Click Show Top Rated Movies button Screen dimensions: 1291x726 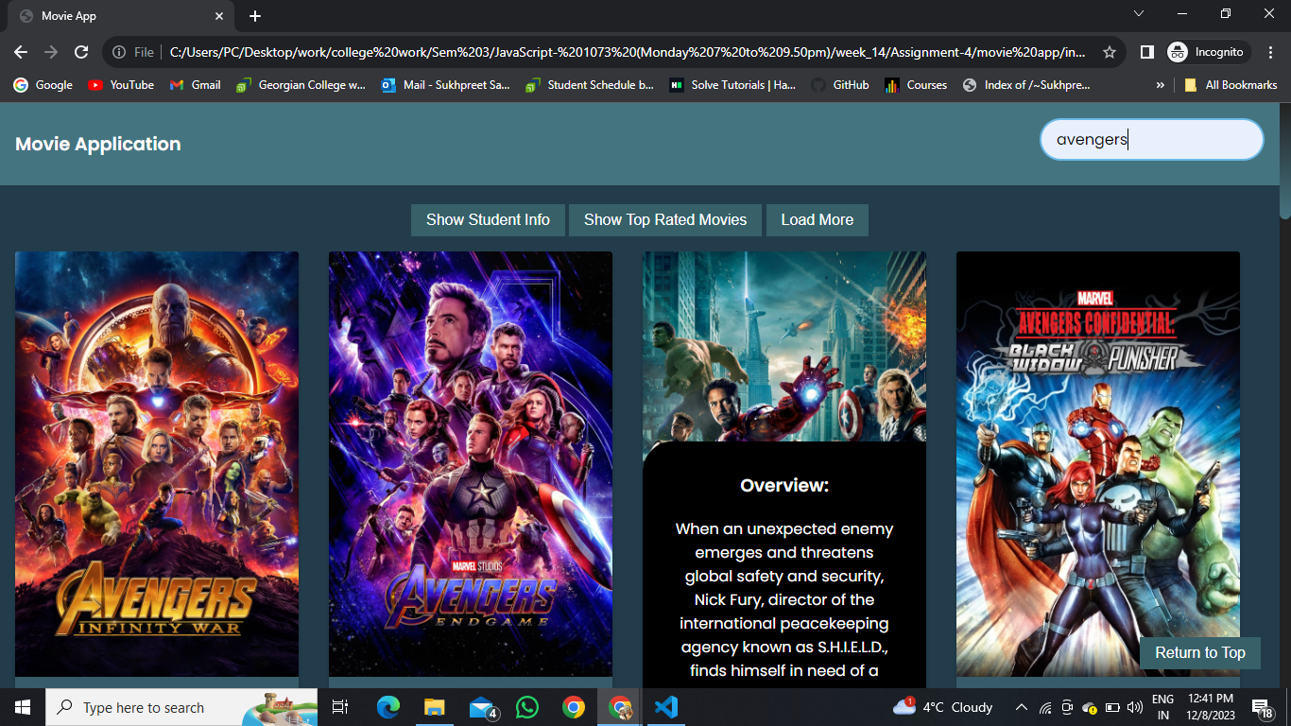[665, 219]
